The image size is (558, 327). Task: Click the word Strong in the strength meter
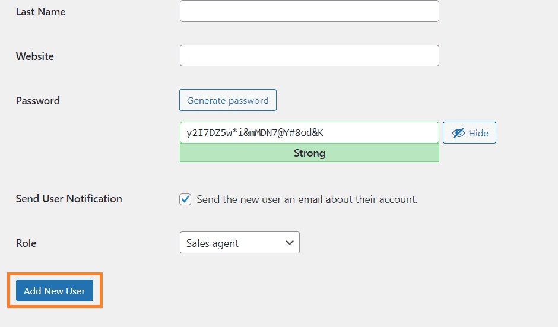(x=309, y=153)
